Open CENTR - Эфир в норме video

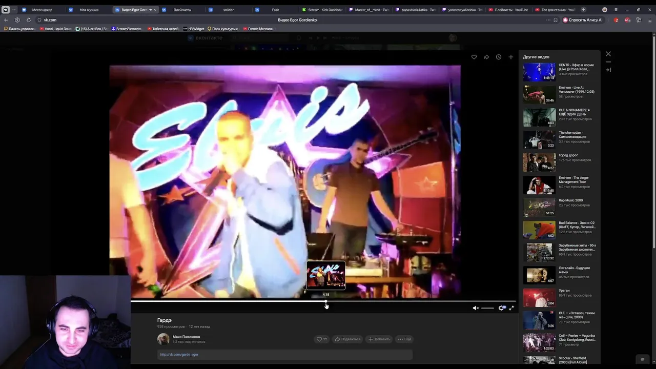coord(559,72)
